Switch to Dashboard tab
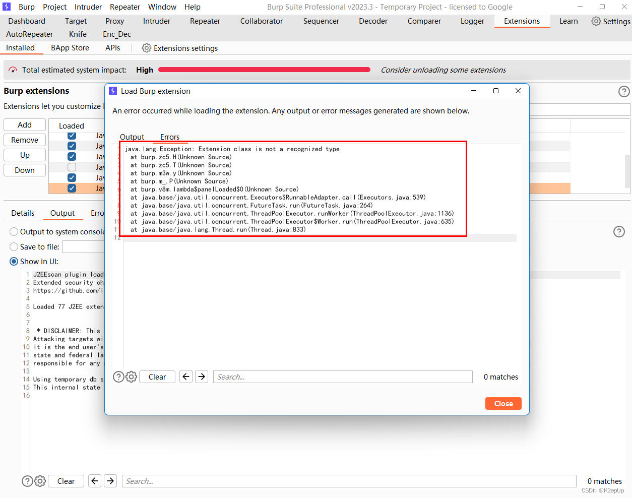Image resolution: width=632 pixels, height=498 pixels. 27,21
